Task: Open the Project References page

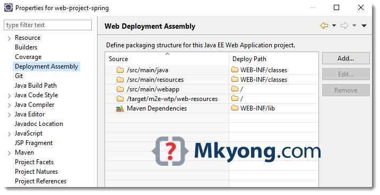Action: coord(40,181)
